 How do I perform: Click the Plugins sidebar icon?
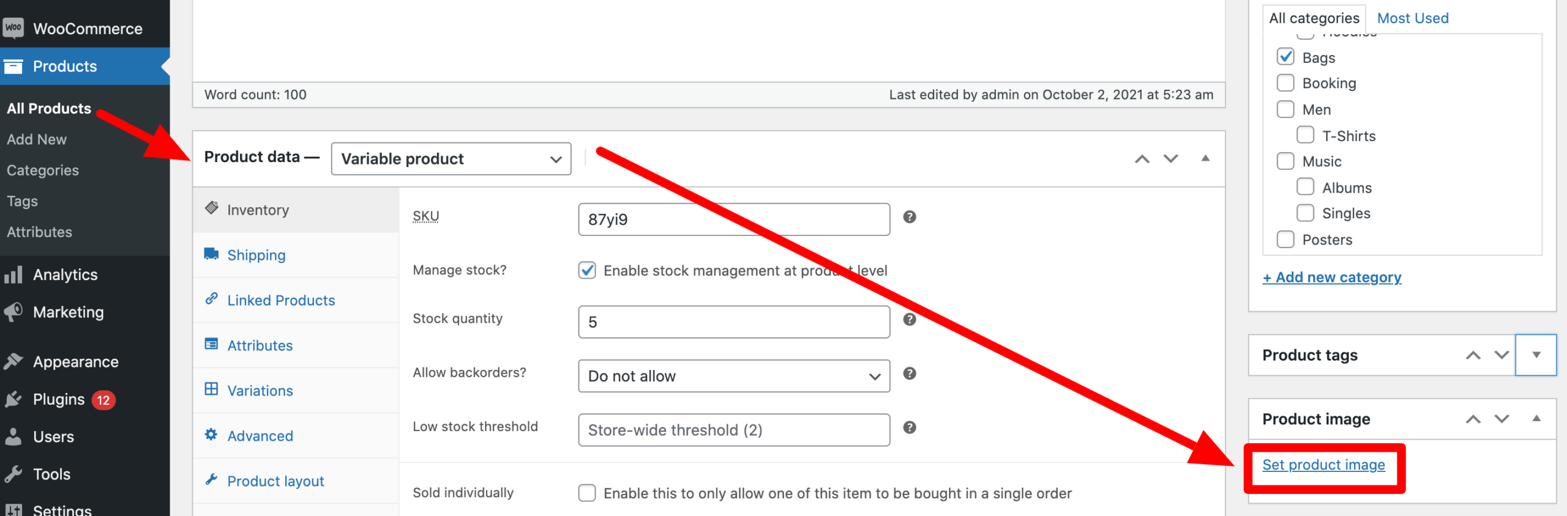(x=13, y=399)
